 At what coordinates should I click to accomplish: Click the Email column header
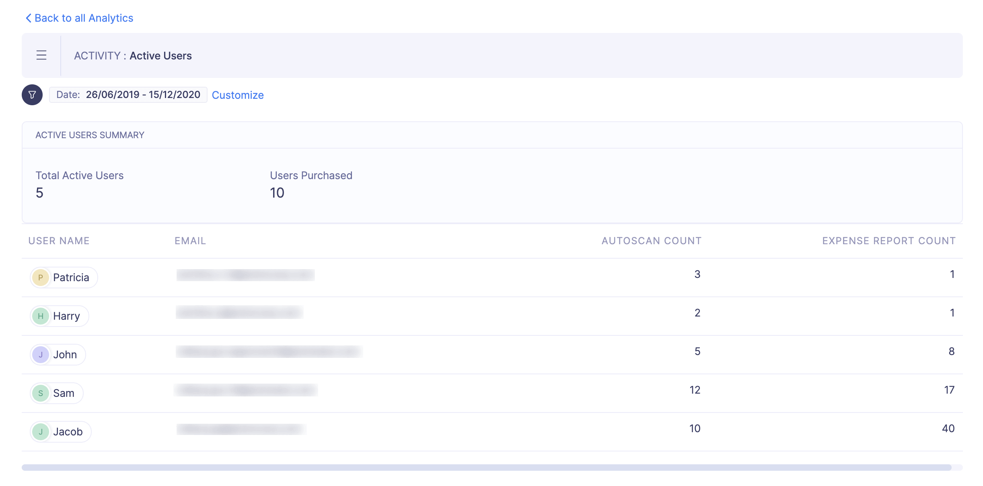click(190, 241)
